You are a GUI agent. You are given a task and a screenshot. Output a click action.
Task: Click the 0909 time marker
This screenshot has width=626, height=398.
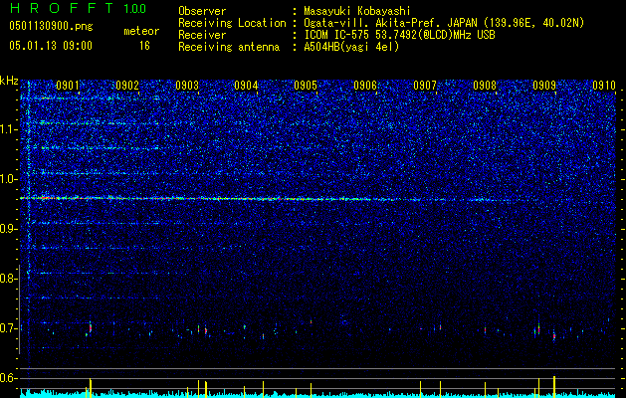pyautogui.click(x=544, y=86)
